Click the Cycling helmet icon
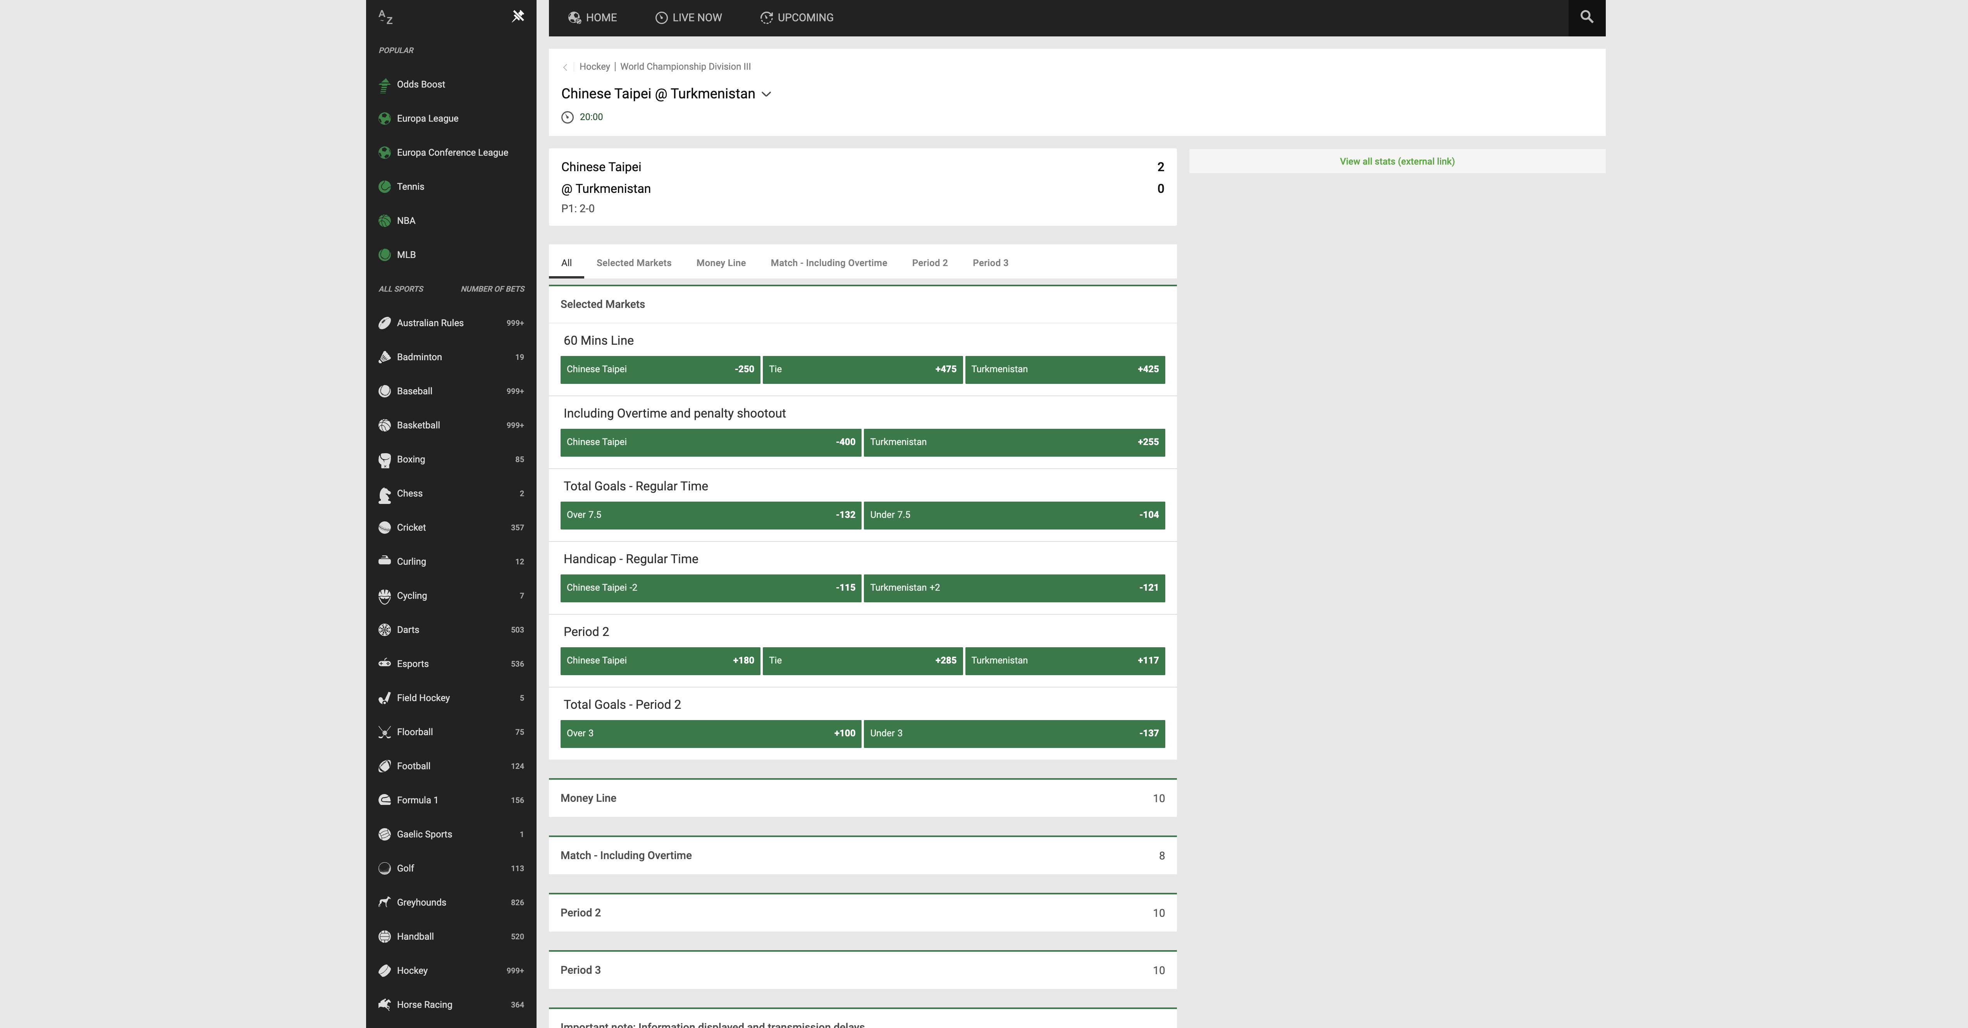This screenshot has width=1968, height=1028. 385,597
